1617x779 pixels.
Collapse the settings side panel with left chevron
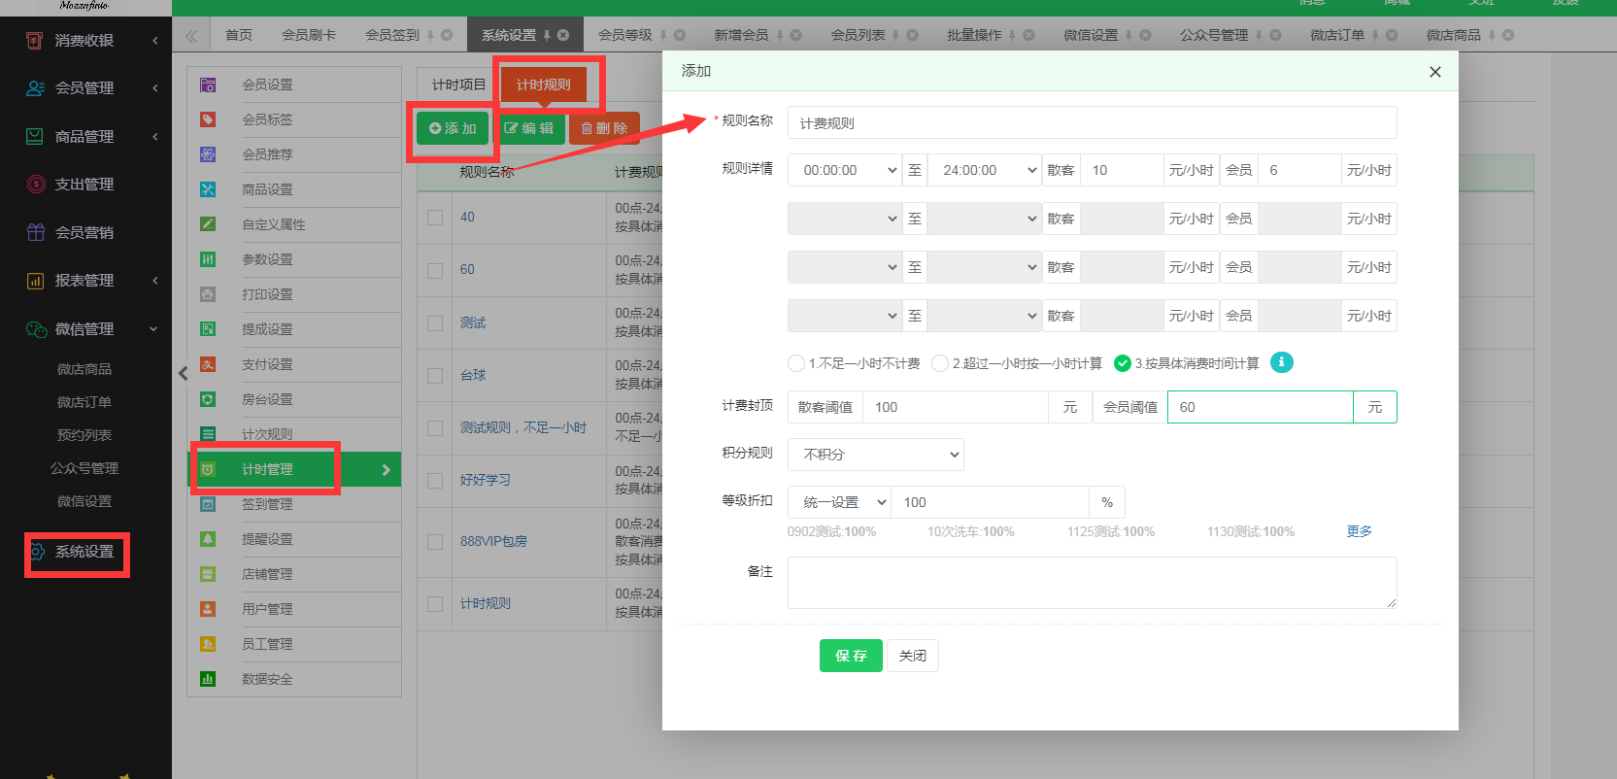coord(183,373)
